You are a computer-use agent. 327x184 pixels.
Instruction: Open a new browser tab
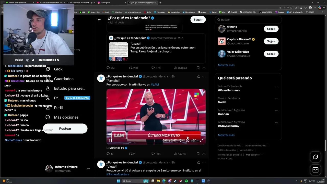tap(160, 3)
